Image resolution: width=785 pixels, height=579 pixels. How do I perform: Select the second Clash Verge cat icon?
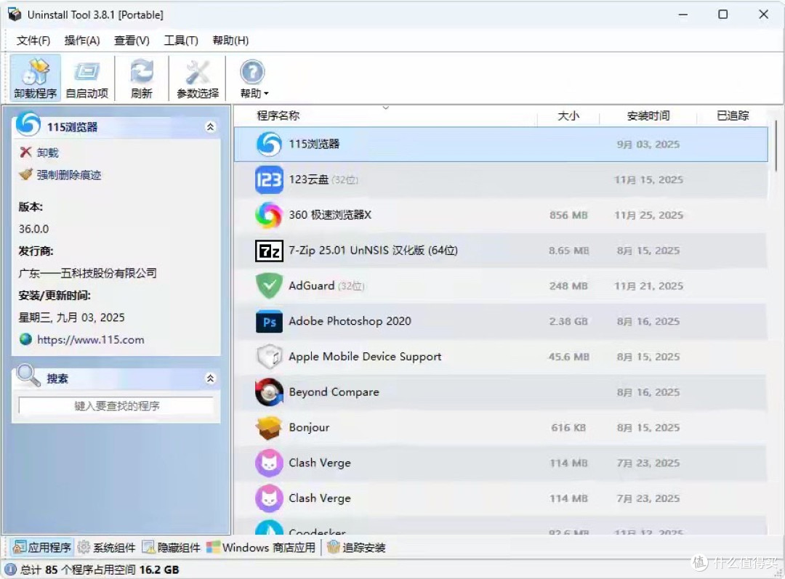(x=269, y=498)
